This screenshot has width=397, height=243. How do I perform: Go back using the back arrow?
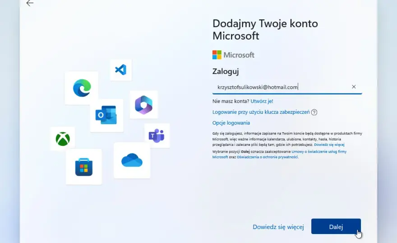click(30, 3)
